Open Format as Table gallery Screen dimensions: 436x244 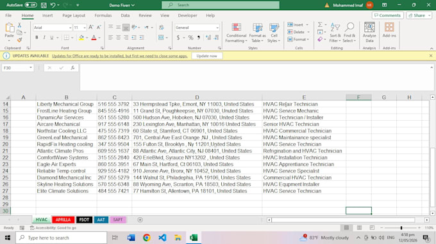[258, 33]
